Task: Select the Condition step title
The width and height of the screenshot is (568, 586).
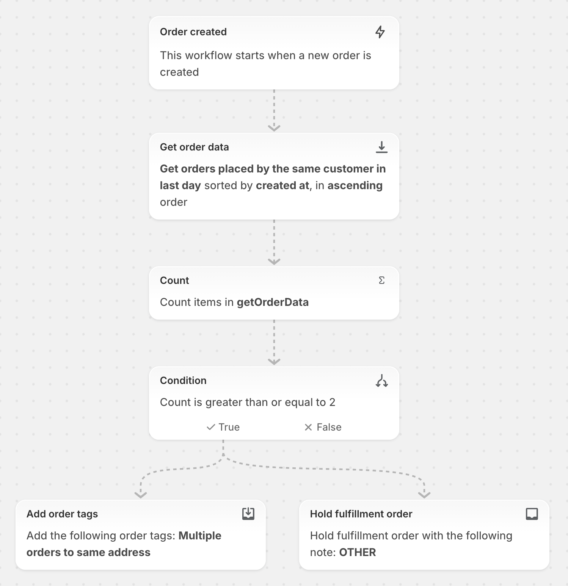Action: [183, 381]
